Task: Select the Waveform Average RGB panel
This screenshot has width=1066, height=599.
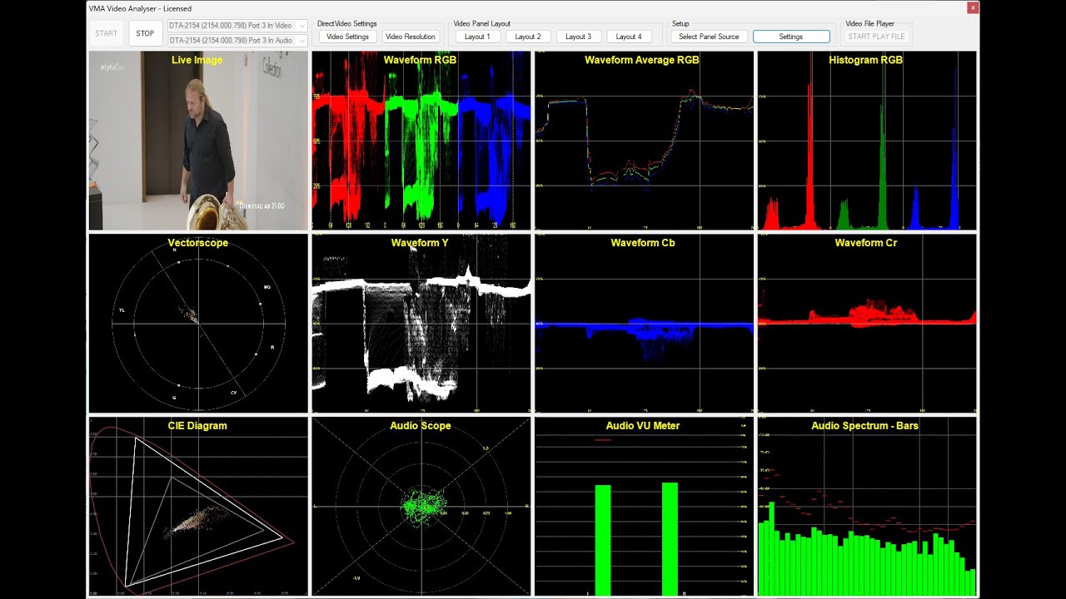Action: [x=644, y=141]
